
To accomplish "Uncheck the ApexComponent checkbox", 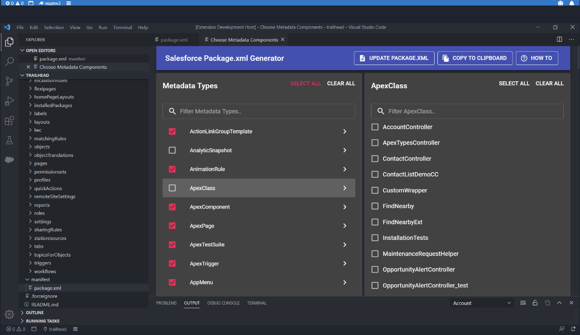I will pyautogui.click(x=172, y=207).
